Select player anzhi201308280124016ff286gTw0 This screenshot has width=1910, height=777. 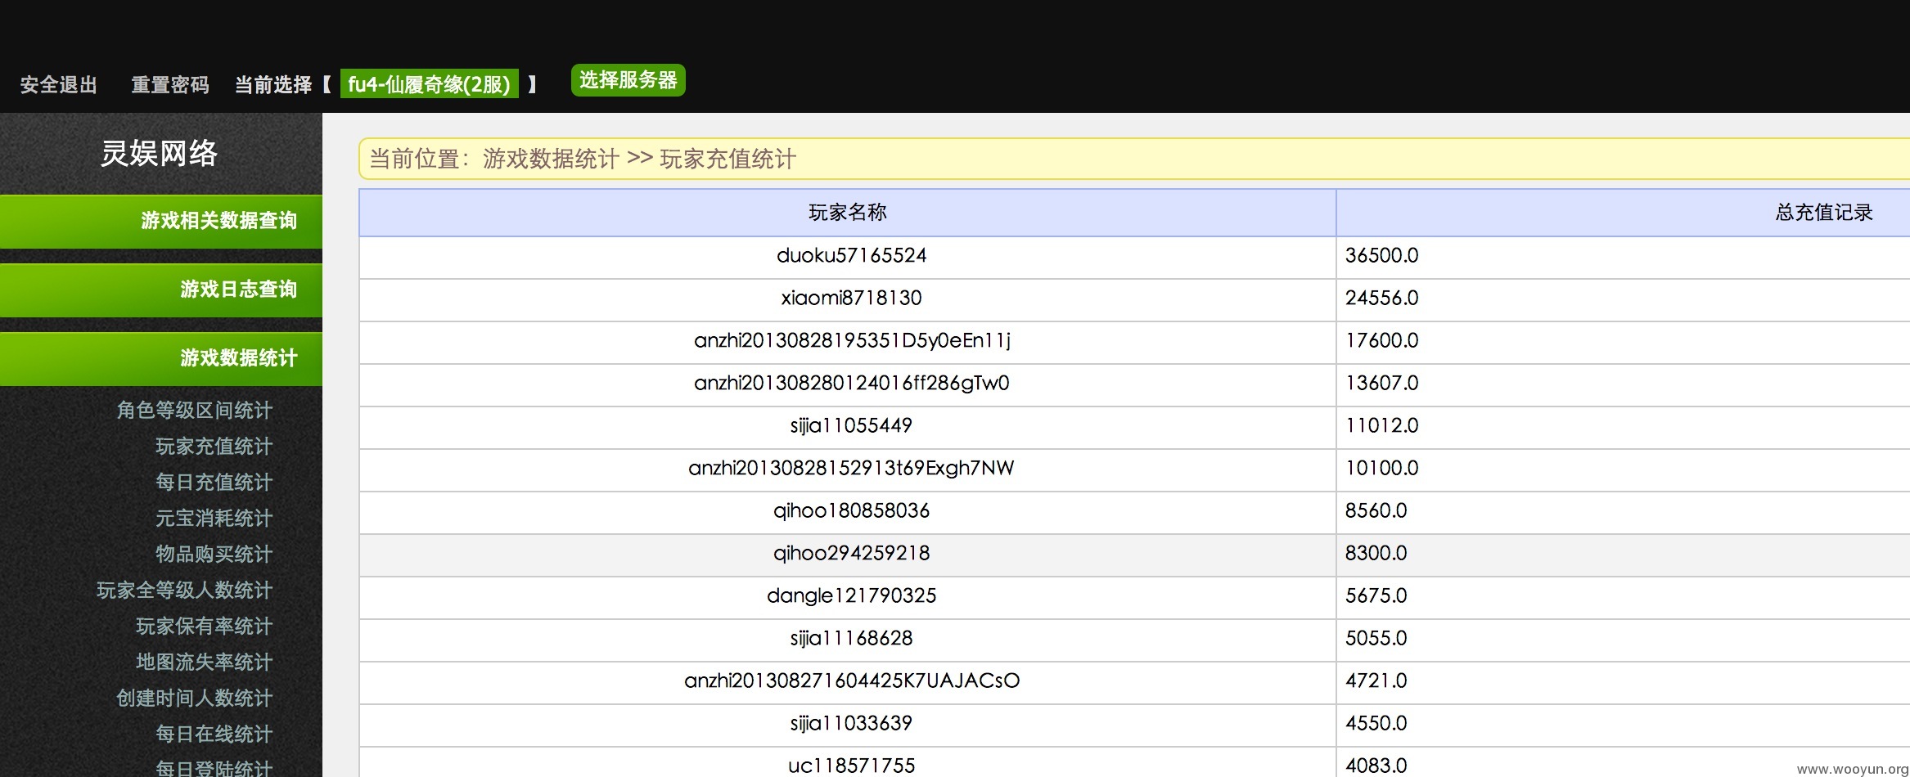tap(851, 383)
